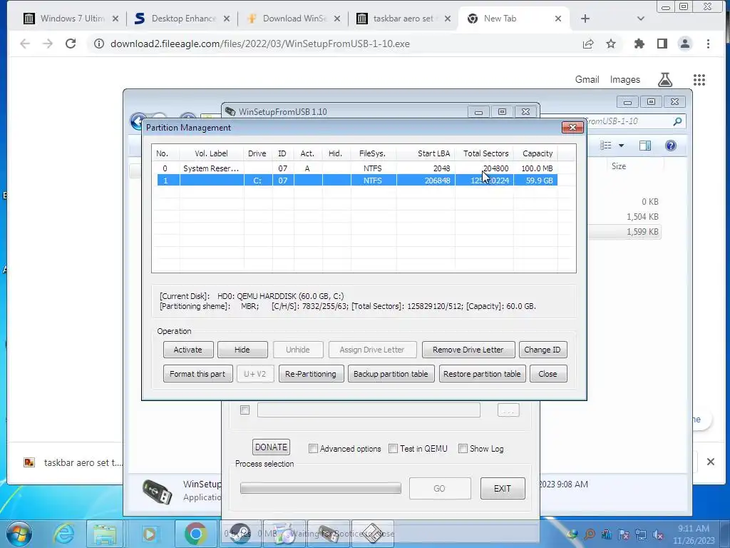Open Chrome tab search chevron
Viewport: 730px width, 548px height.
click(641, 19)
